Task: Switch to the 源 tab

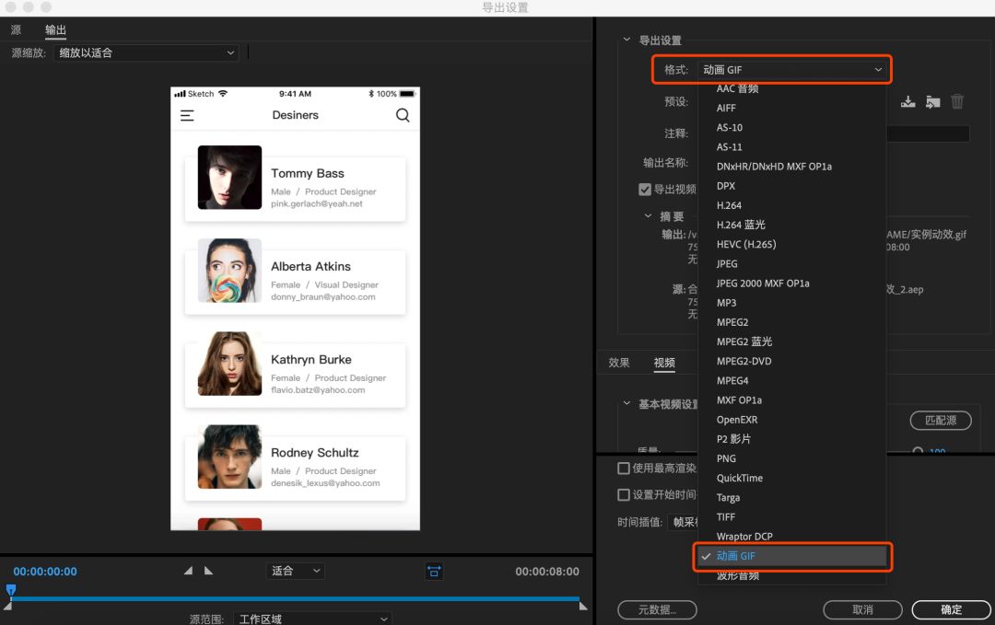Action: point(15,29)
